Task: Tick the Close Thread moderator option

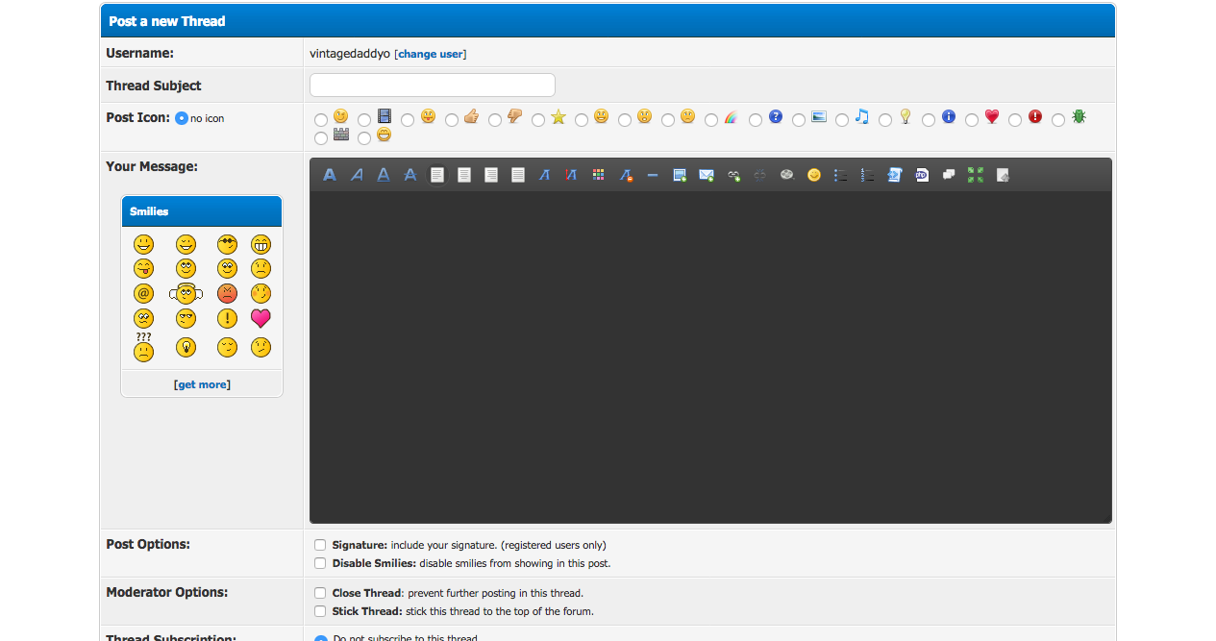Action: point(320,593)
